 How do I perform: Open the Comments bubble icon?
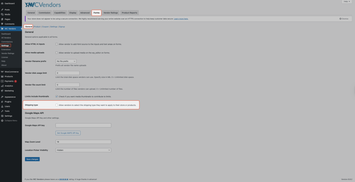point(2,24)
